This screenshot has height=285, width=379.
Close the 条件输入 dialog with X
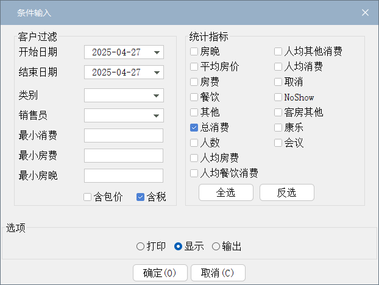(365, 13)
